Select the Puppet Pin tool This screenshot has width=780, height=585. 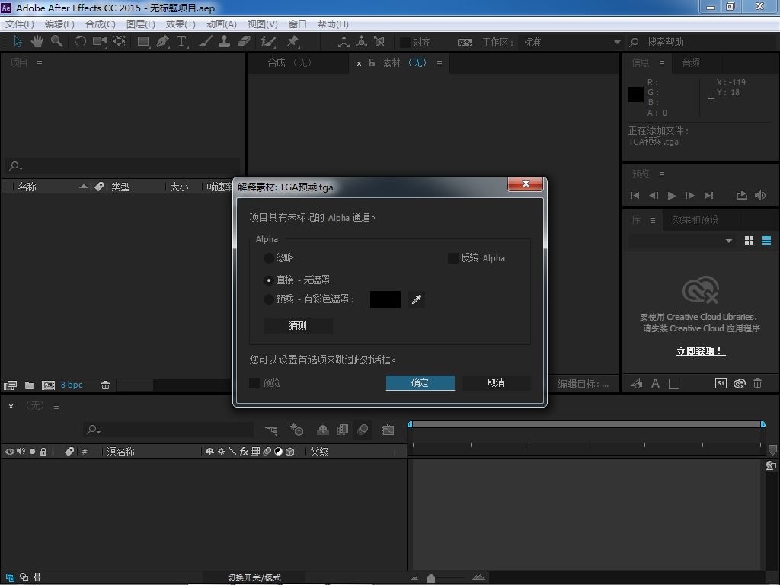pyautogui.click(x=292, y=41)
